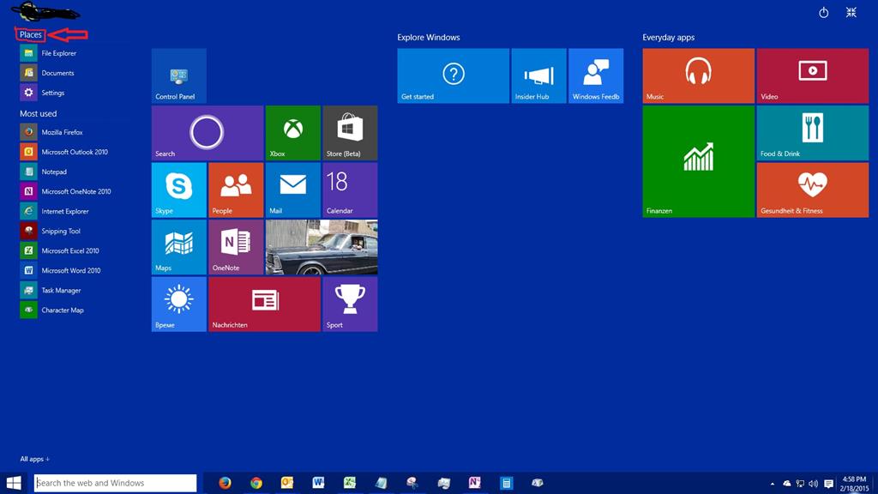Image resolution: width=878 pixels, height=494 pixels.
Task: Open the volume speaker tray icon
Action: point(814,484)
